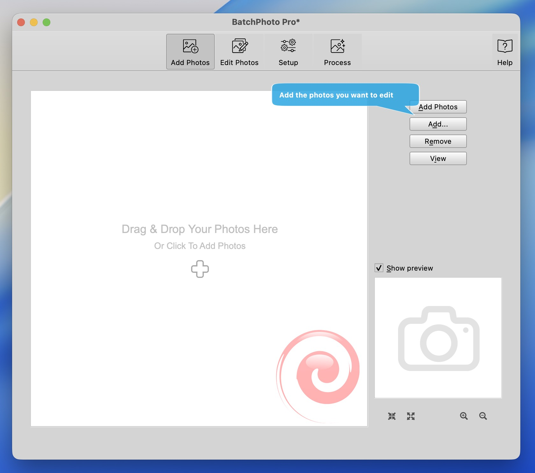Close the BatchPhoto Pro window
This screenshot has height=473, width=535.
point(21,22)
